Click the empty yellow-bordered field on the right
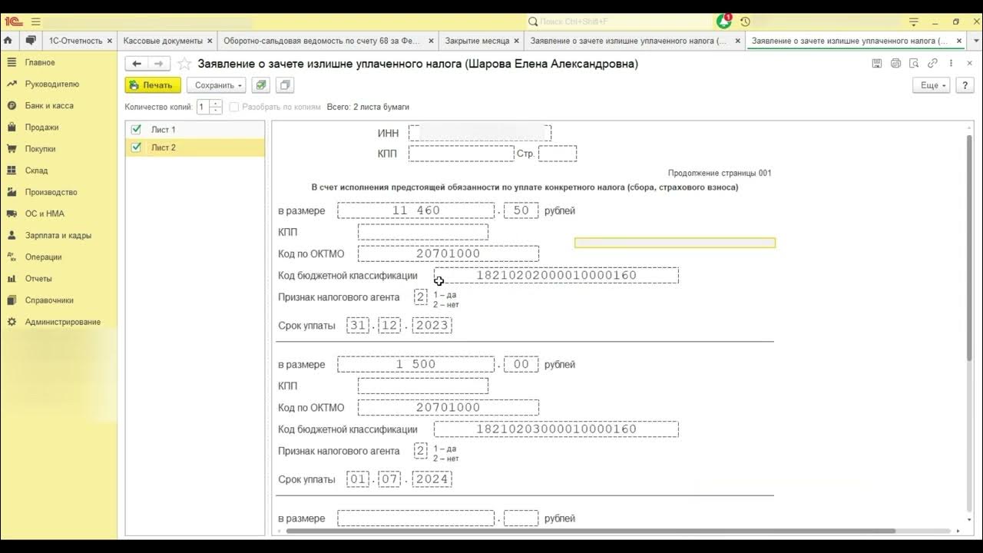Screen dimensions: 983x553 coord(675,243)
